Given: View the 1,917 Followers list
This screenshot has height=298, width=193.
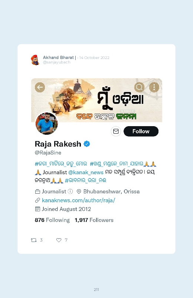Looking at the screenshot, I should [94, 220].
